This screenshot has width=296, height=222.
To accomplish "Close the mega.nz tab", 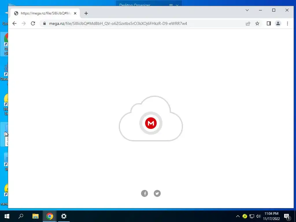I will pyautogui.click(x=75, y=13).
